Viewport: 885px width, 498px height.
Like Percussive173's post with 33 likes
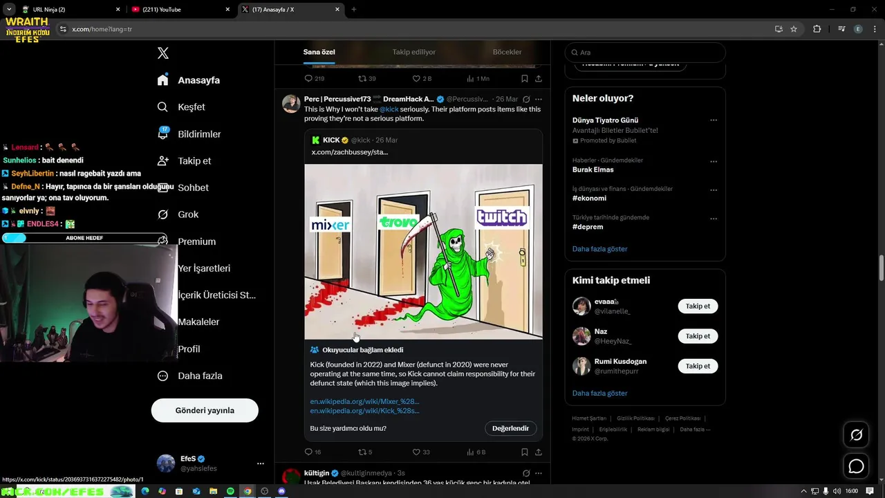click(420, 452)
